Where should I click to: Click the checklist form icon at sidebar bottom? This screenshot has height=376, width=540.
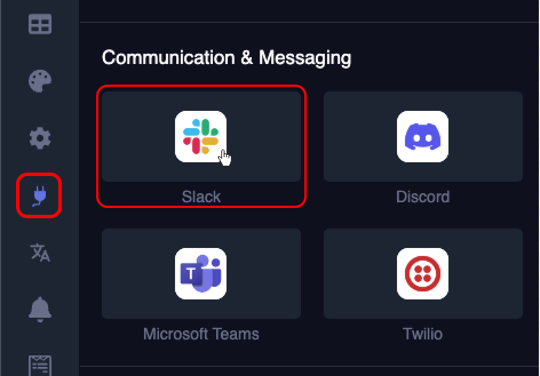[40, 365]
